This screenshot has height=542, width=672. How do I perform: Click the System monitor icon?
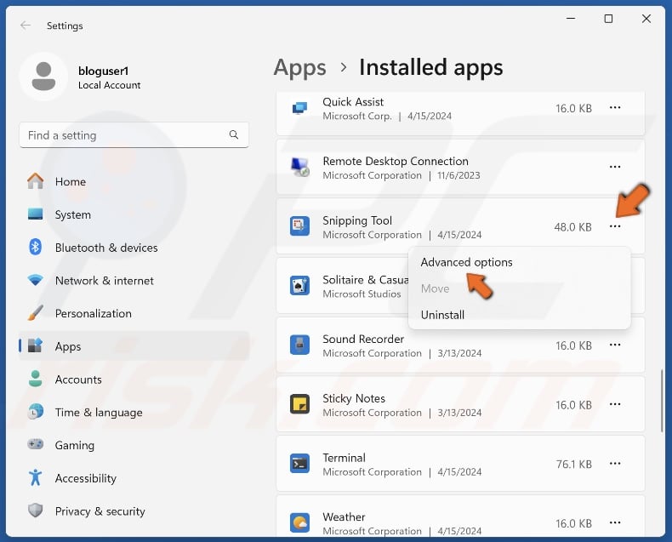click(x=35, y=214)
